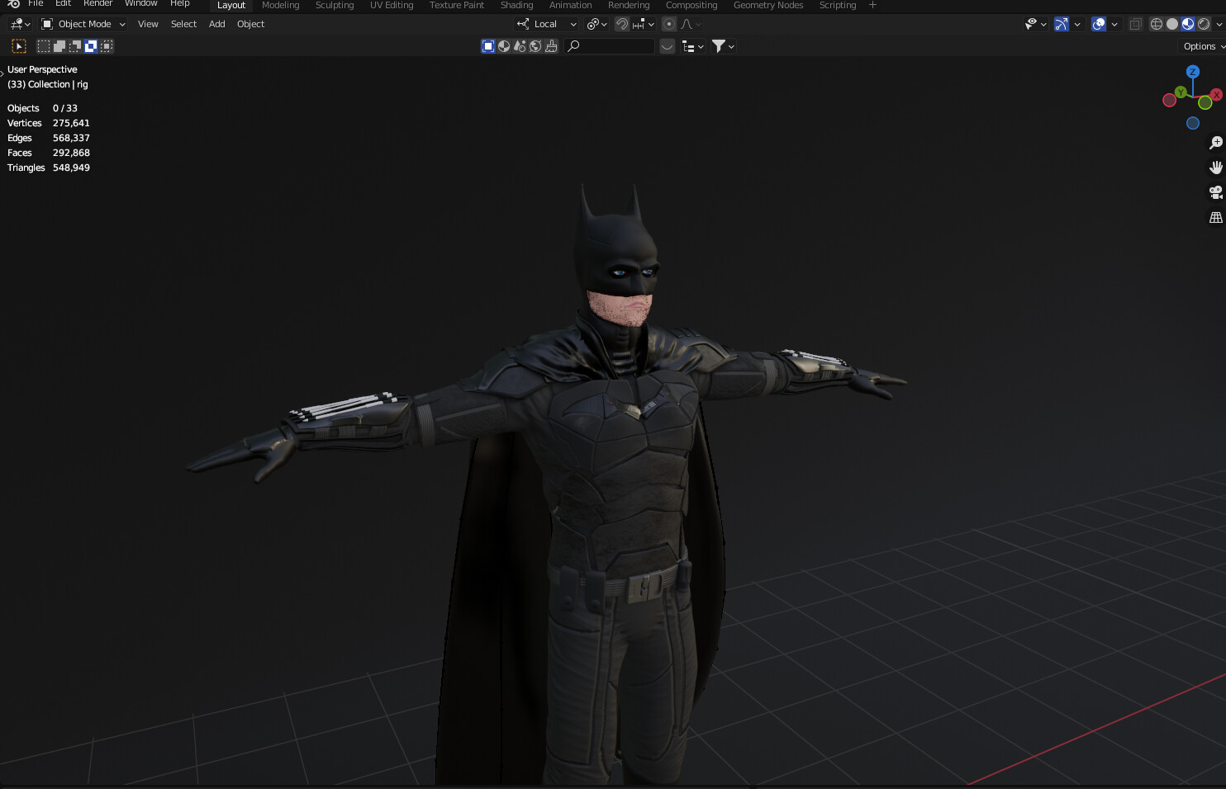Click the camera view icon in the sidebar
Screen dimensions: 1226x789
[x=1215, y=191]
